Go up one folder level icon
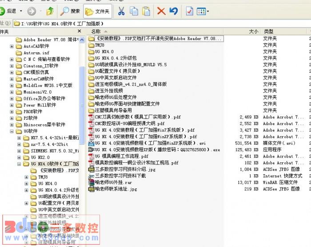311x247 pixels. [x=50, y=11]
